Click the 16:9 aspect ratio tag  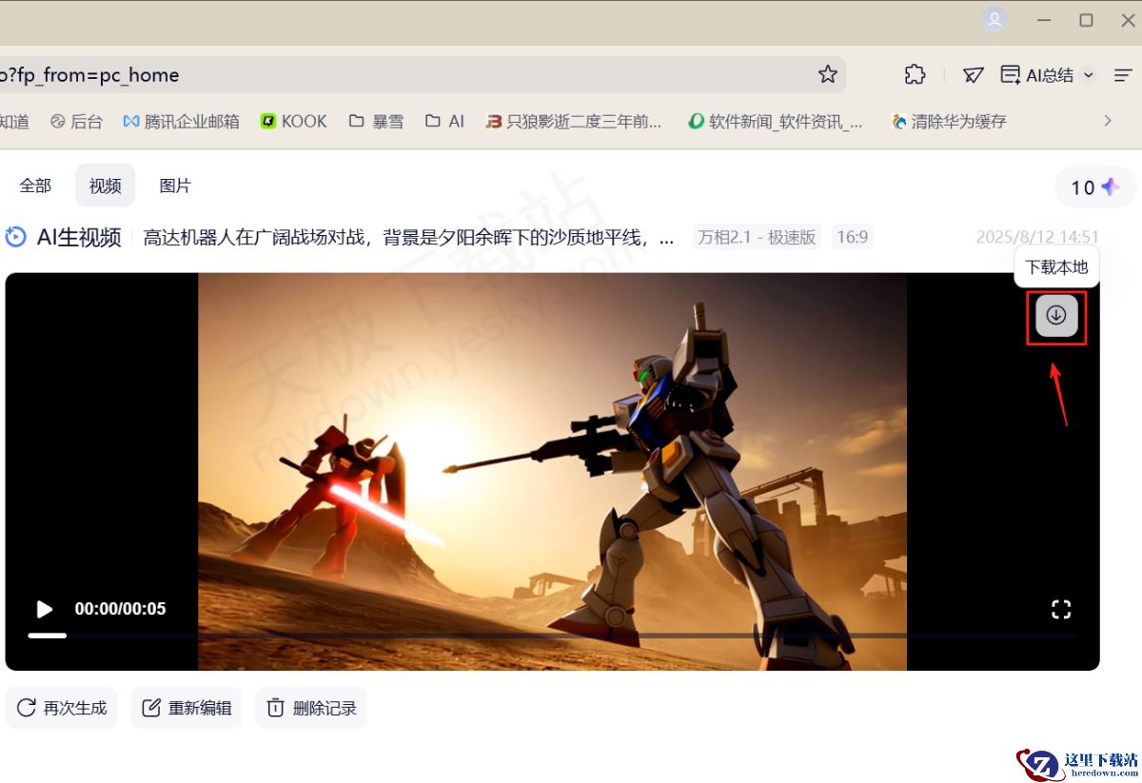[852, 237]
